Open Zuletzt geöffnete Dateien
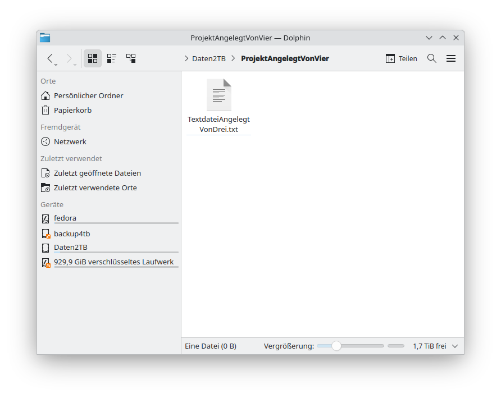This screenshot has height=398, width=501. pyautogui.click(x=109, y=173)
